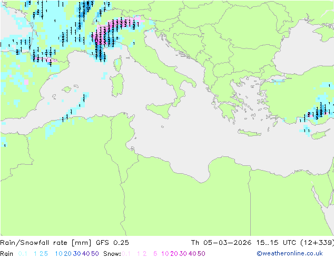The image size is (334, 258).
Task: Click the '15..15 UTC' time text
Action: pos(276,243)
